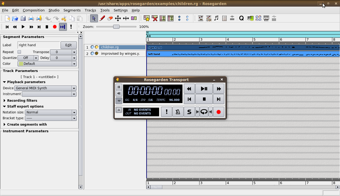The height and width of the screenshot is (196, 340).
Task: Open the Tracks menu
Action: point(90,10)
